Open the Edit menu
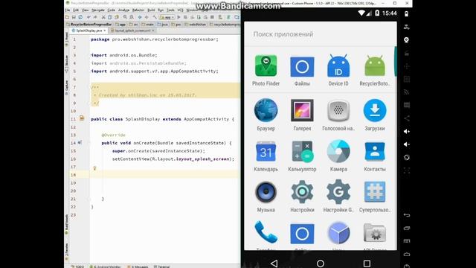Viewport: 476px width, 268px height. click(76, 10)
